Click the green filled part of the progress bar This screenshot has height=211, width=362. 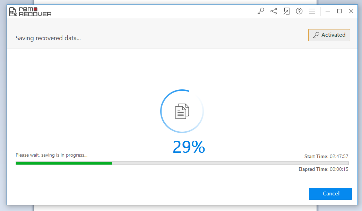point(64,163)
